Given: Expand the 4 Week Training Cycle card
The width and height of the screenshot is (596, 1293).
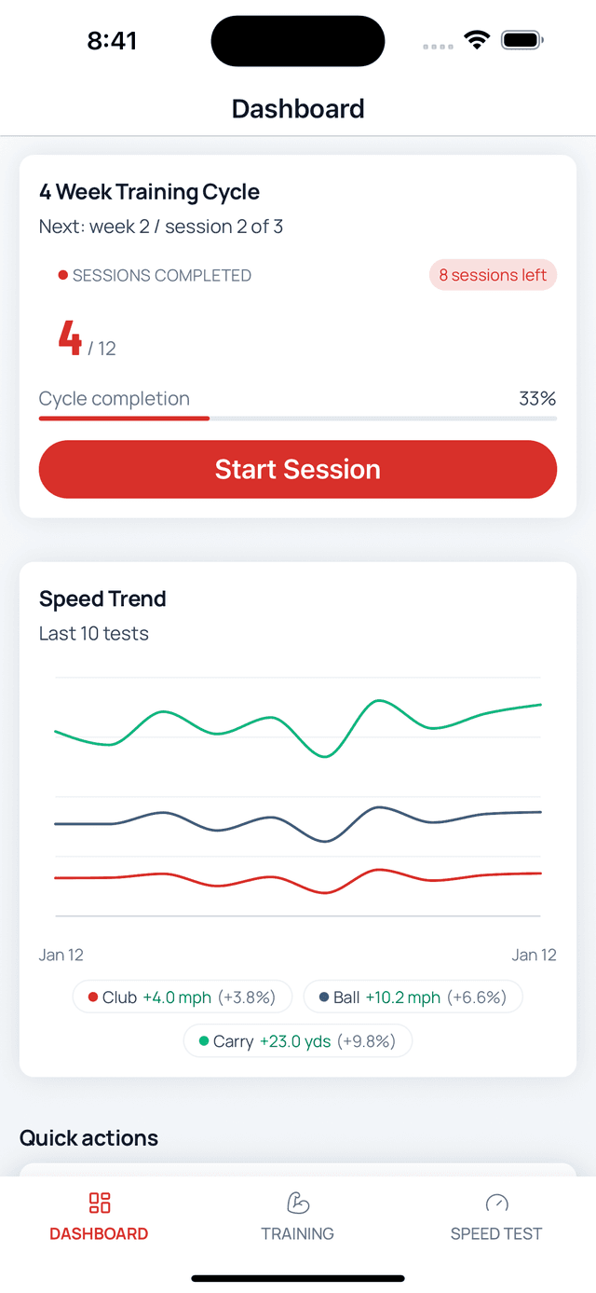Looking at the screenshot, I should 149,192.
